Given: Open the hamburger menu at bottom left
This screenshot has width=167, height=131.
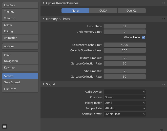Looking at the screenshot, I should tap(5, 126).
